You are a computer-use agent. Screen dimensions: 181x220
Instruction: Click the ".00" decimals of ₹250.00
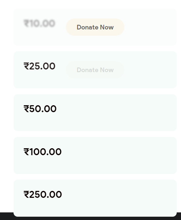(x=54, y=195)
